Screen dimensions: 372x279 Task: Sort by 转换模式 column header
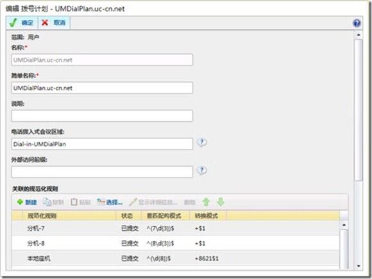[208, 216]
